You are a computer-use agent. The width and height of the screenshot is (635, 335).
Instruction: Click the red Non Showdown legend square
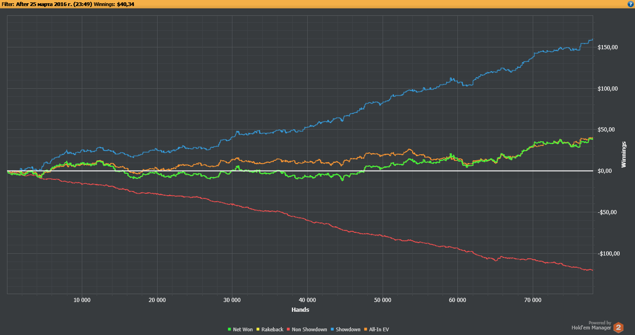pyautogui.click(x=288, y=329)
